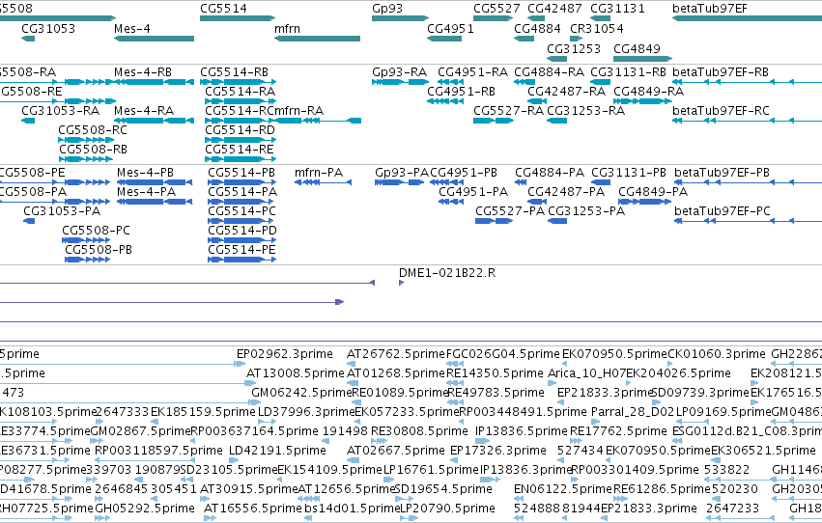Click the Parral_28_D02 EST label
The width and height of the screenshot is (822, 523).
633,412
